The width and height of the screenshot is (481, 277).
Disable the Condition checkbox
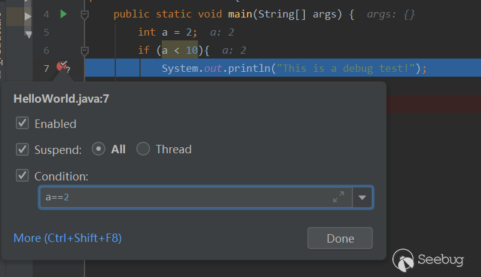click(x=22, y=176)
